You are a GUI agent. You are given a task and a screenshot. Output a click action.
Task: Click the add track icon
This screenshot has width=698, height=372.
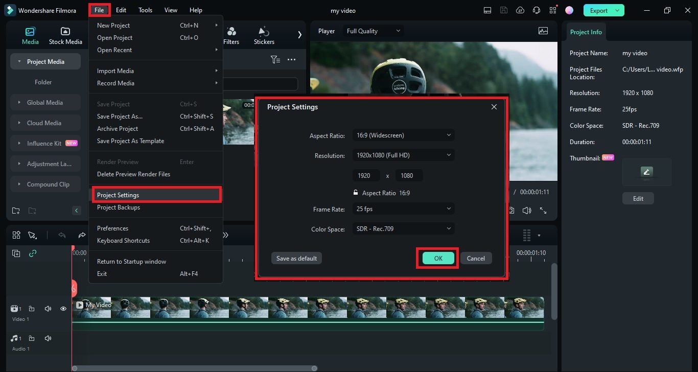(x=16, y=253)
